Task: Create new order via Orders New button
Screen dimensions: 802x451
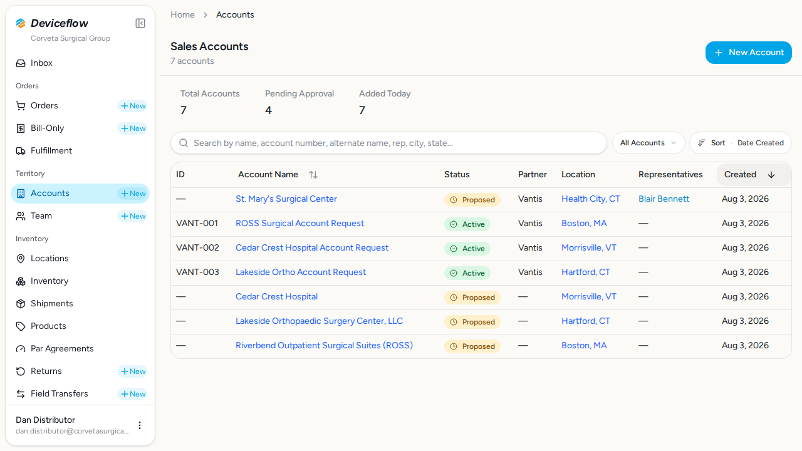Action: (x=133, y=106)
